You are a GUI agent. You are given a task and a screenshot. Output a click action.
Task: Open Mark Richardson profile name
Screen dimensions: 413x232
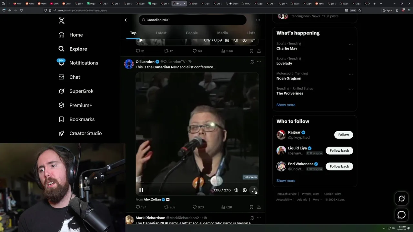click(150, 218)
